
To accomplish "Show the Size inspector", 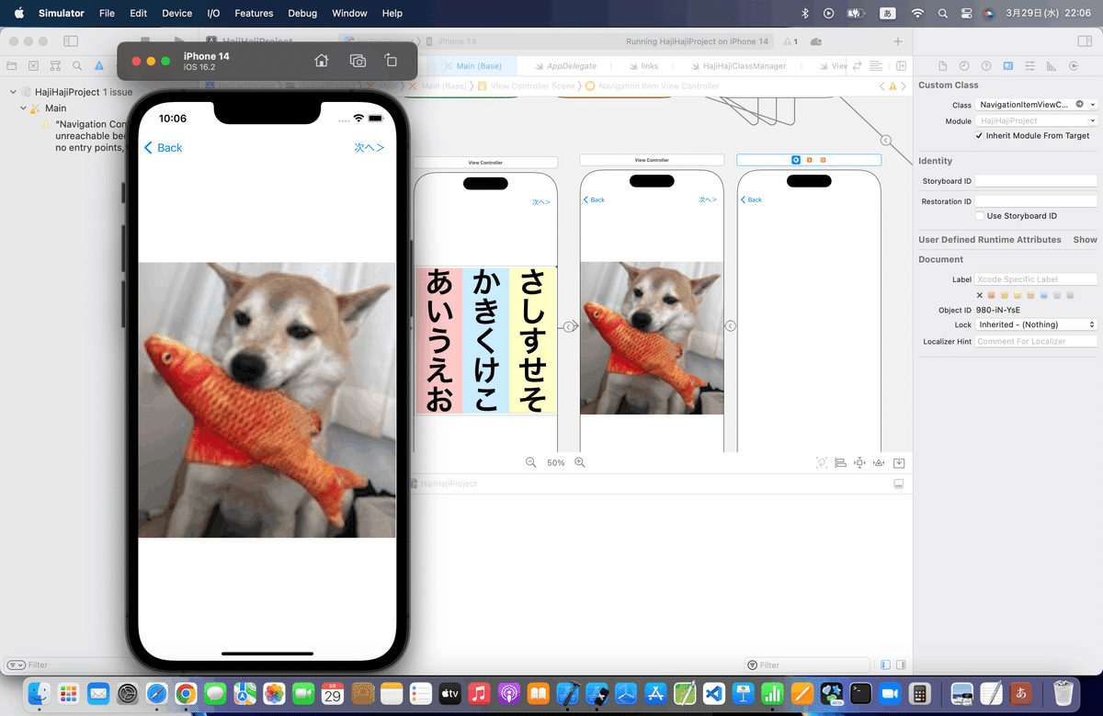I will [x=1052, y=66].
